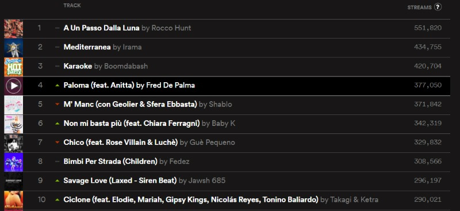Open the A Un Passo Dalla Luna album thumbnail
The image size is (460, 211).
[13, 29]
